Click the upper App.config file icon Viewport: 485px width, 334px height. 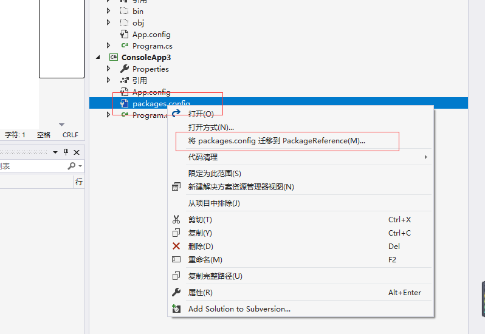click(x=125, y=34)
